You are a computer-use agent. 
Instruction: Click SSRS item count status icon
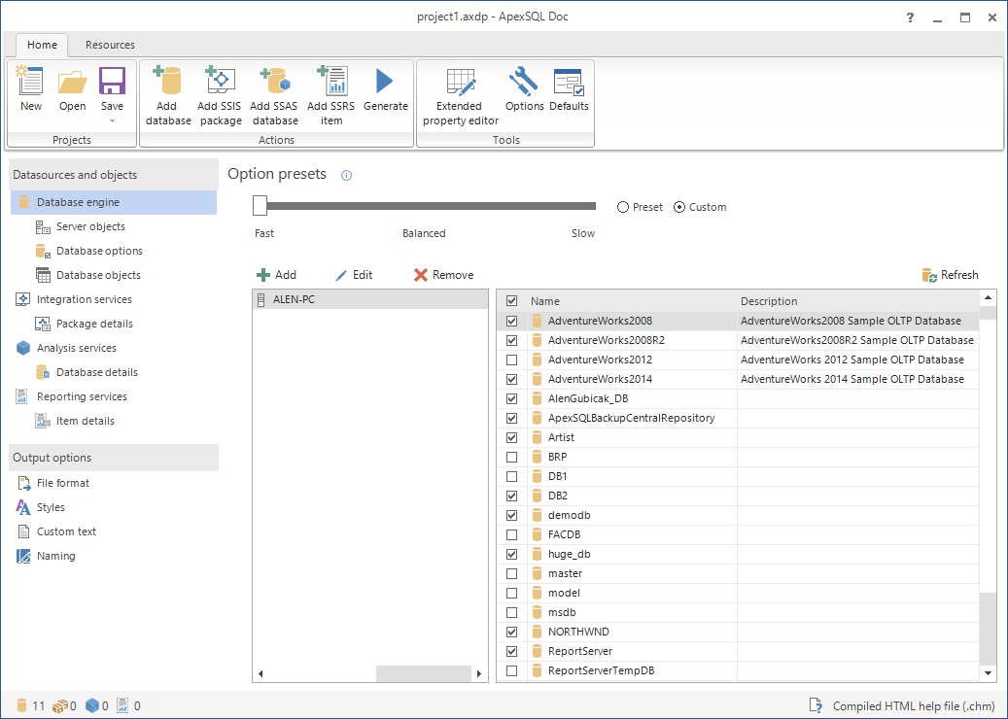pyautogui.click(x=122, y=705)
